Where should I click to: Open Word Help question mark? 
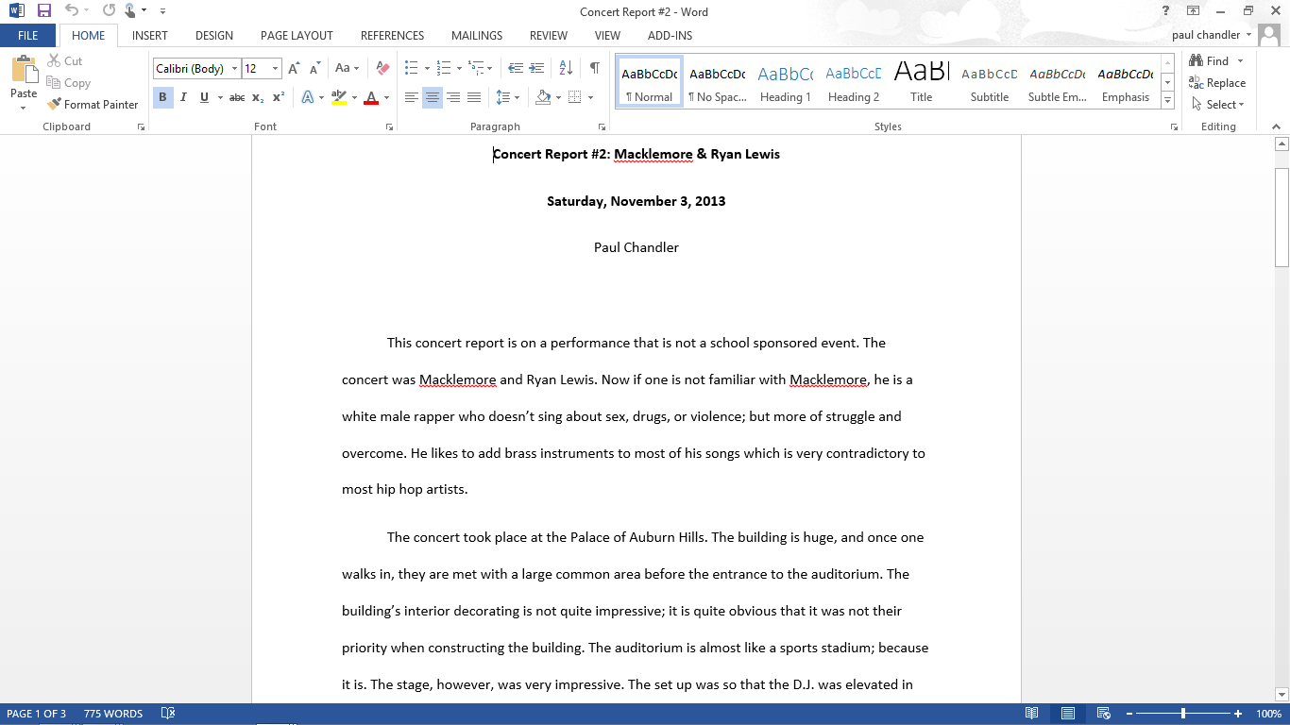coord(1166,11)
